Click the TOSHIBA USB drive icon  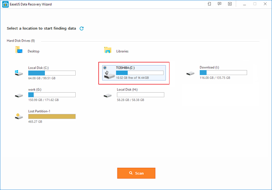point(107,75)
